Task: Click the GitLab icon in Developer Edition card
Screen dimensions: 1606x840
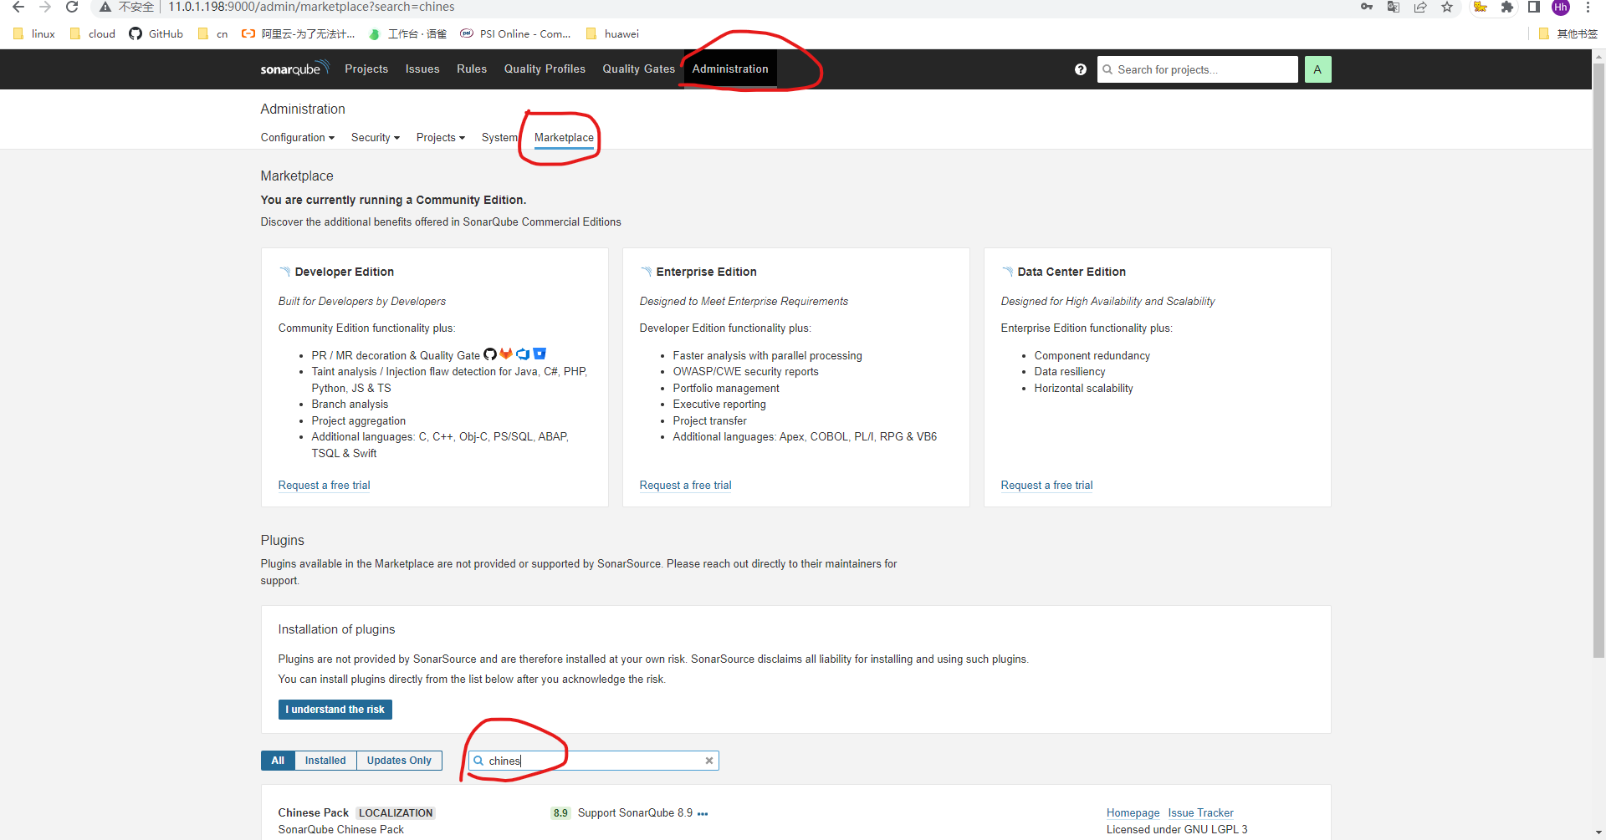Action: (506, 354)
